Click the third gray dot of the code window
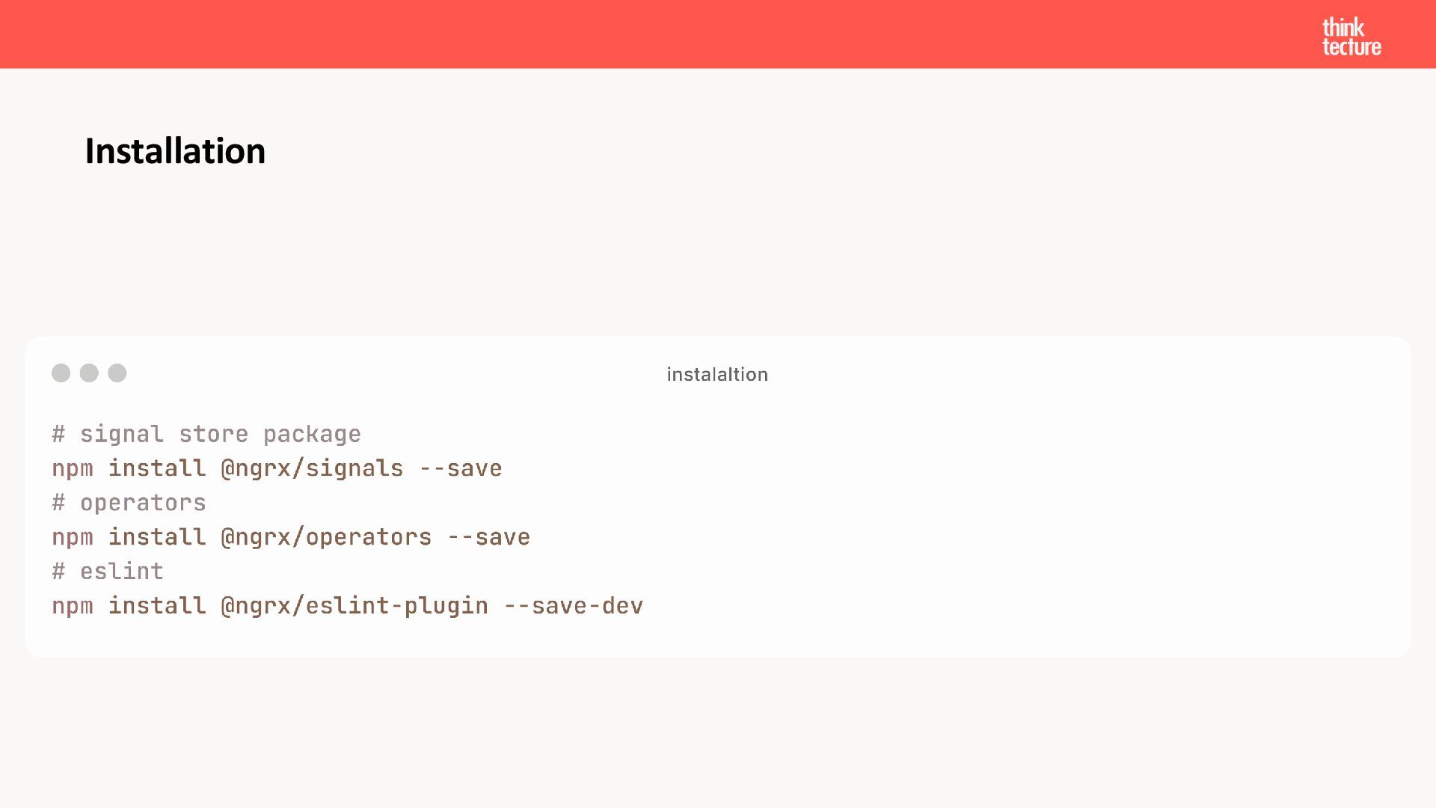 click(117, 373)
